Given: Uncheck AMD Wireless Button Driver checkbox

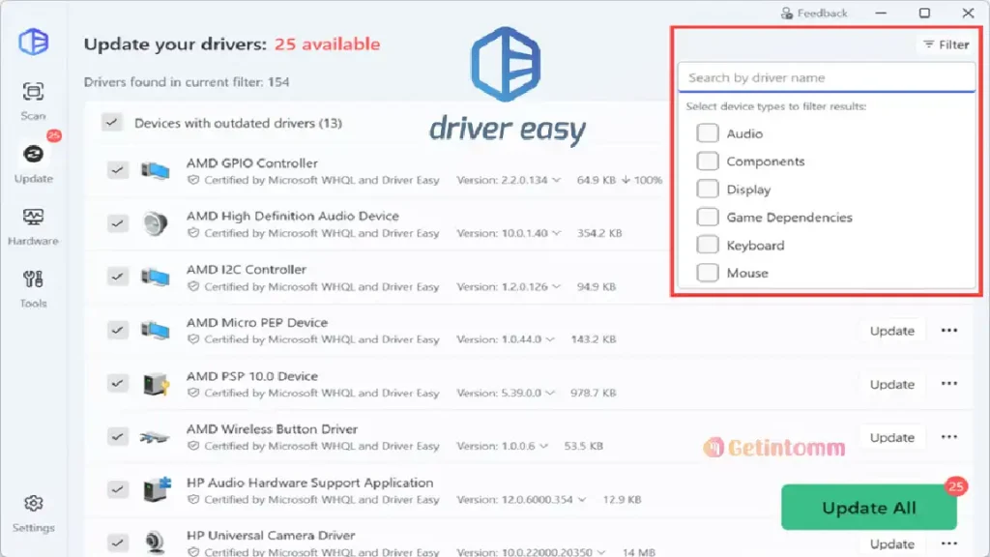Looking at the screenshot, I should click(x=117, y=437).
